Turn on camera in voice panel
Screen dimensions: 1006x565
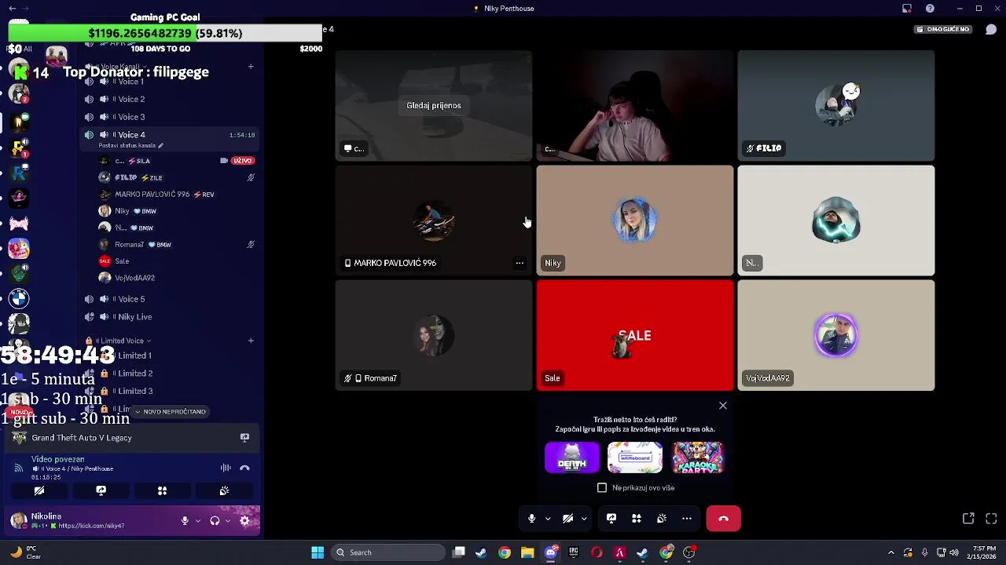(x=39, y=490)
